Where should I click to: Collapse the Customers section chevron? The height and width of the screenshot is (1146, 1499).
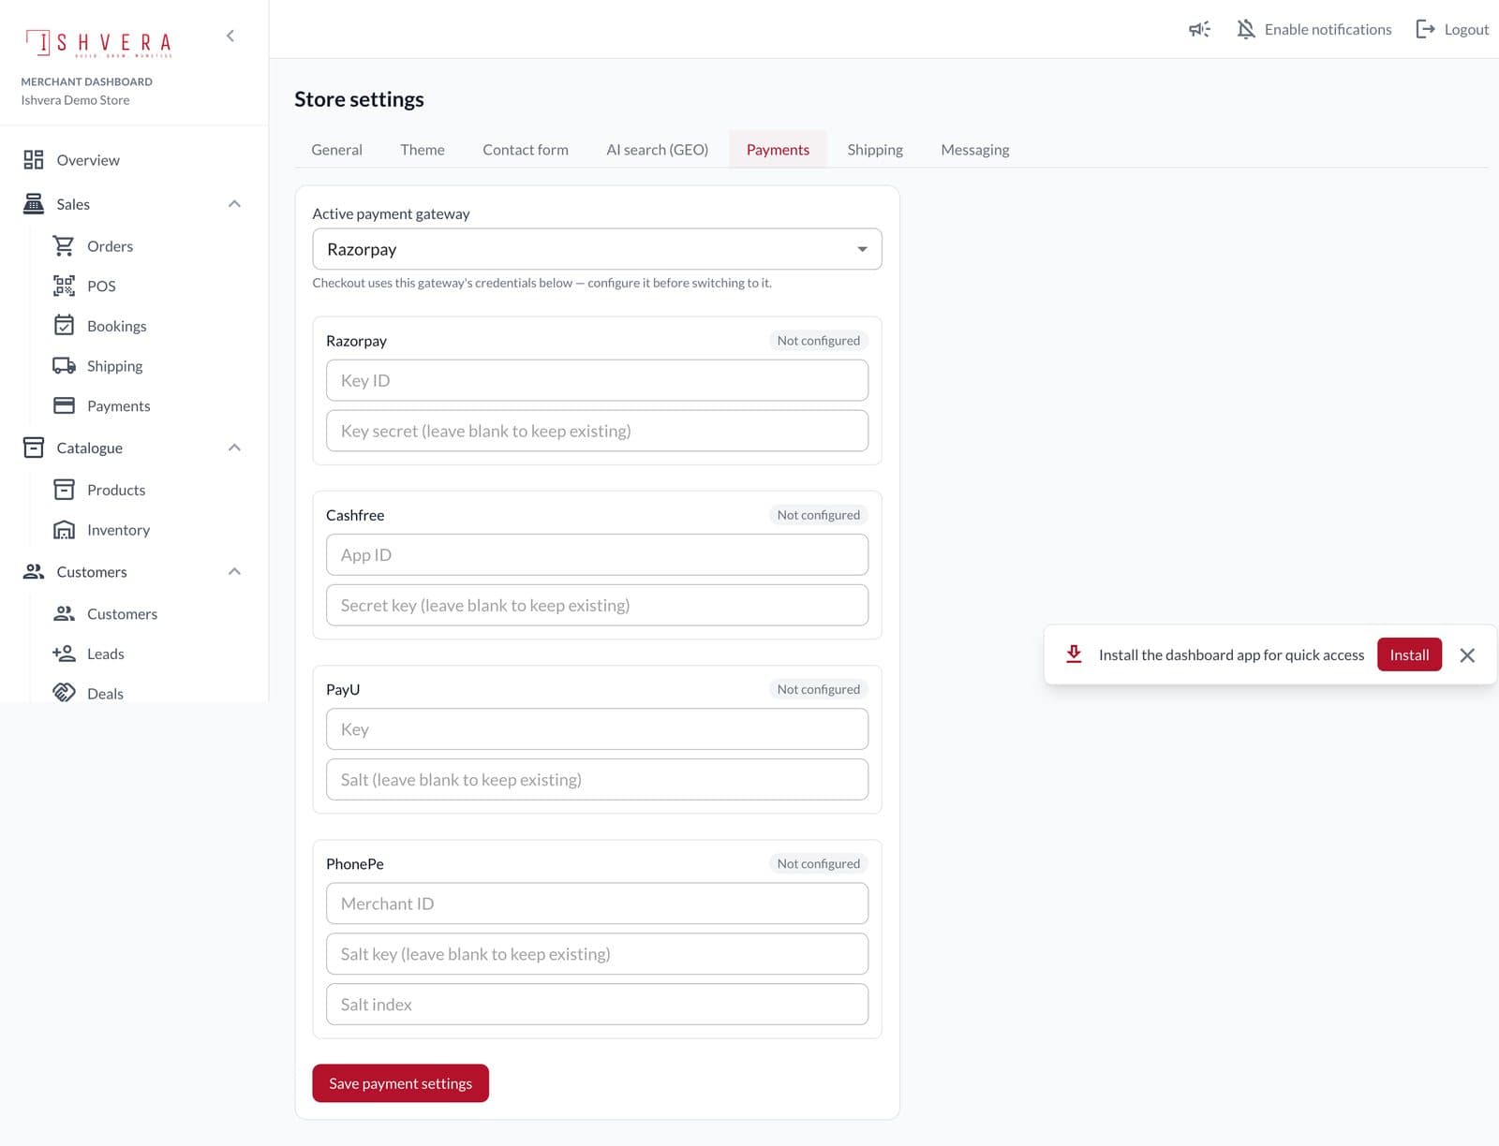tap(234, 571)
